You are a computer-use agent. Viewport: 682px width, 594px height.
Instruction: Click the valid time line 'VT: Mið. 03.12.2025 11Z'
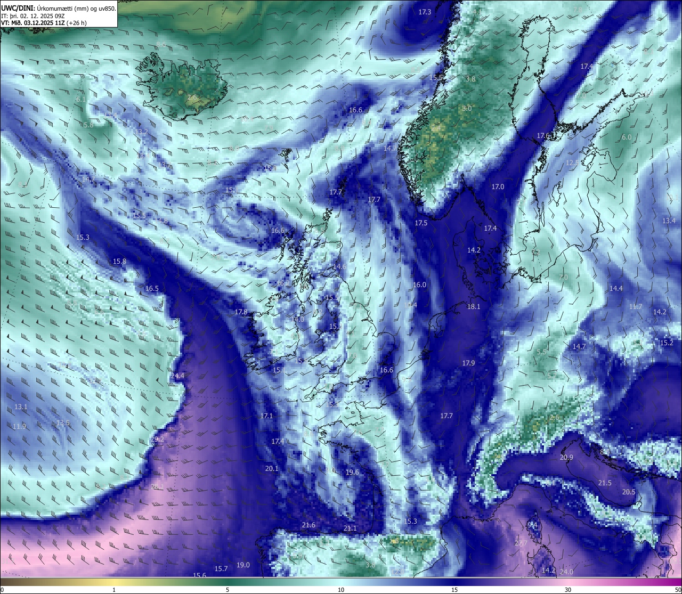(x=33, y=23)
